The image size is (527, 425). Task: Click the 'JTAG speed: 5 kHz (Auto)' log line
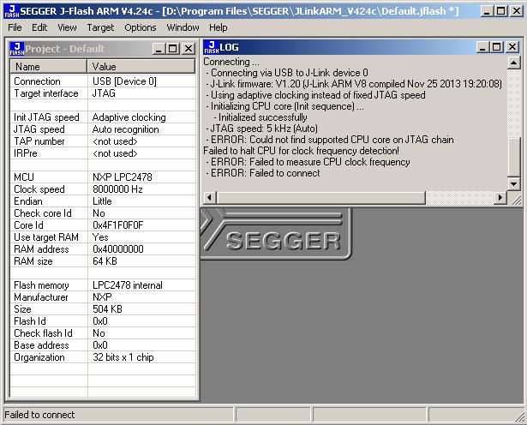(x=262, y=129)
